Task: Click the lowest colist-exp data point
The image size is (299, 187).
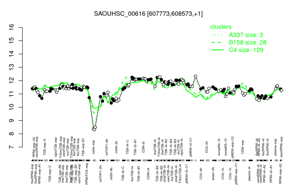Action: pos(94,129)
